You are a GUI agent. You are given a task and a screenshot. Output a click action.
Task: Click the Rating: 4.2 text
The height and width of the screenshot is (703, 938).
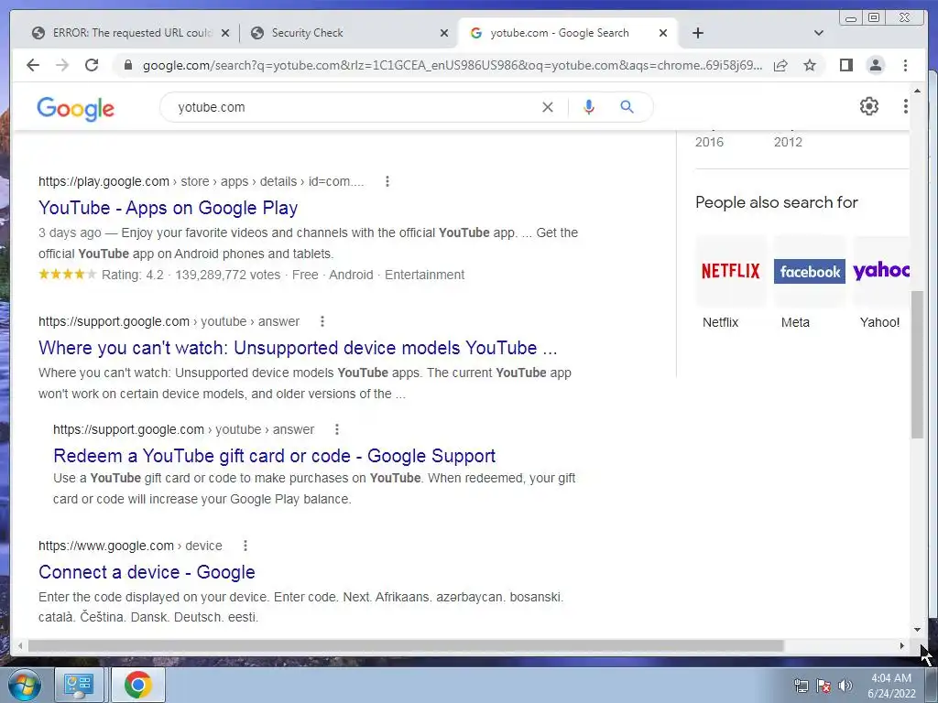click(x=132, y=275)
